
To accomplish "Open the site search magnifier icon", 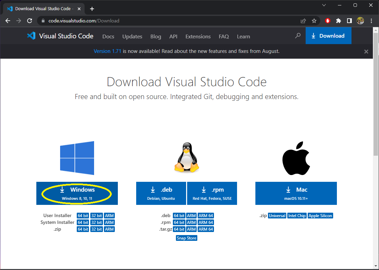I will (x=298, y=36).
